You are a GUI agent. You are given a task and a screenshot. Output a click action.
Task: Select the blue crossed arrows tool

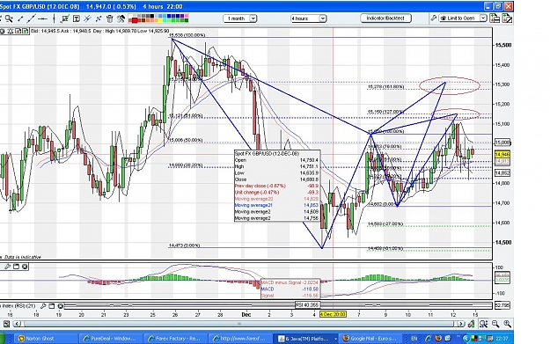click(99, 18)
